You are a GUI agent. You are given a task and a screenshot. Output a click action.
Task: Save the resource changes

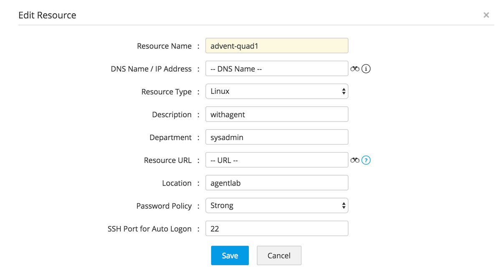point(230,256)
